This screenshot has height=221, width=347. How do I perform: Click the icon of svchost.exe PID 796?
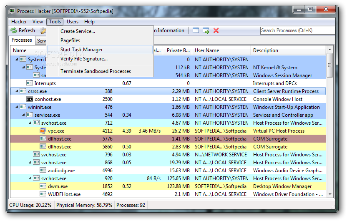36,154
